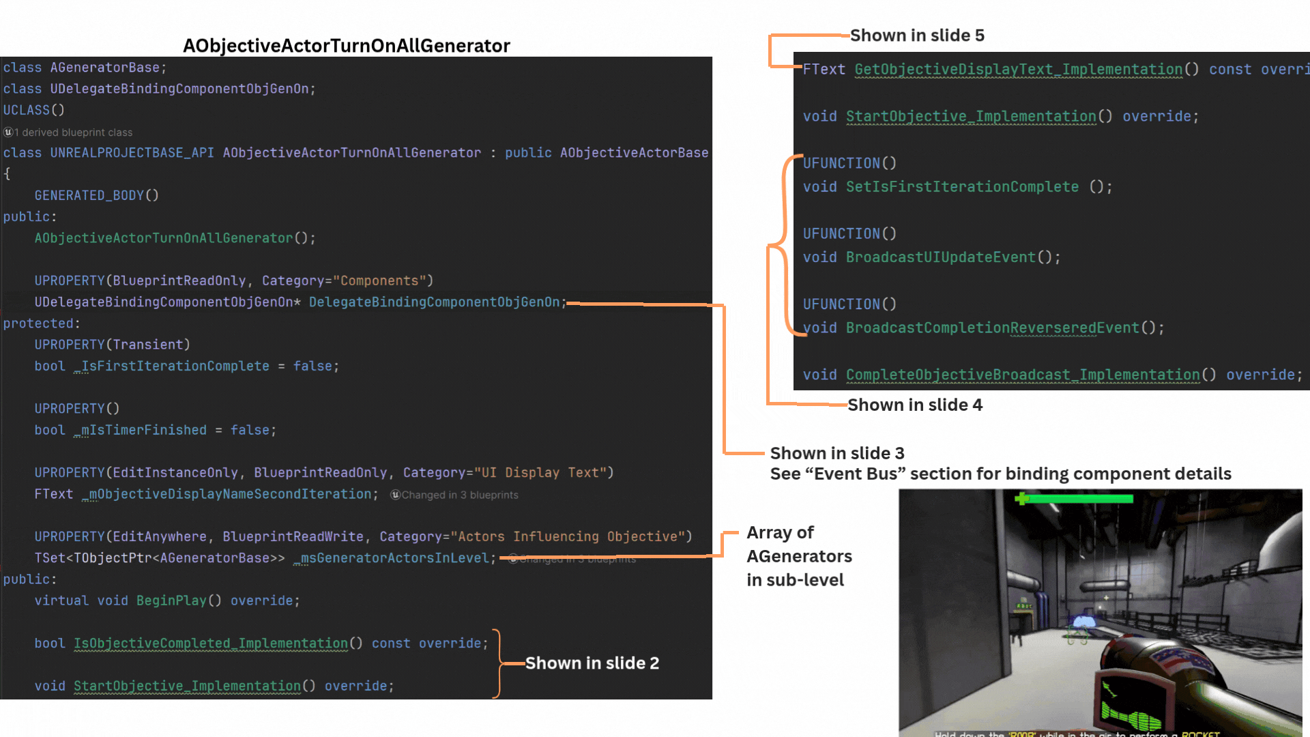
Task: Click GetObjectiveDisplayText_Implementation in the right code panel
Action: point(1018,70)
